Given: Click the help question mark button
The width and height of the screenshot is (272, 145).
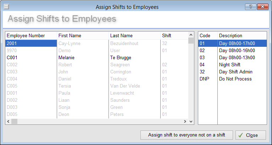Looking at the screenshot, I should tap(250, 7).
